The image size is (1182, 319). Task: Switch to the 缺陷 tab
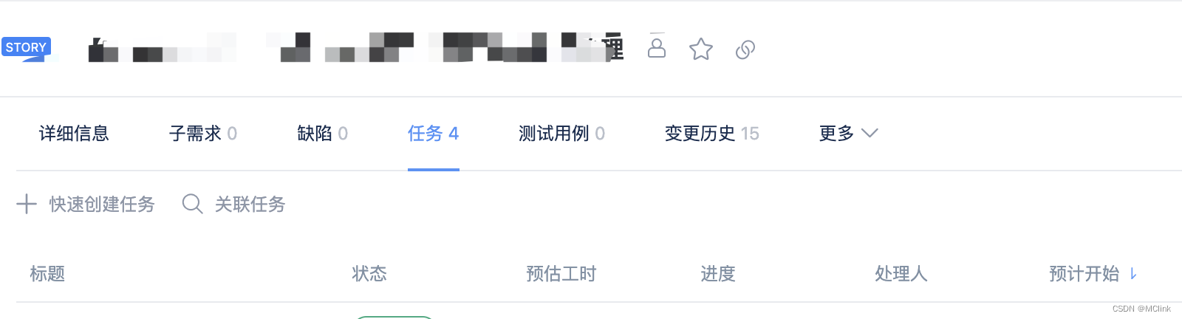(322, 133)
